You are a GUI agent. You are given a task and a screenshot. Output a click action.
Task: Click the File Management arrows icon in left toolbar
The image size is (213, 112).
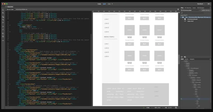click(x=3, y=13)
